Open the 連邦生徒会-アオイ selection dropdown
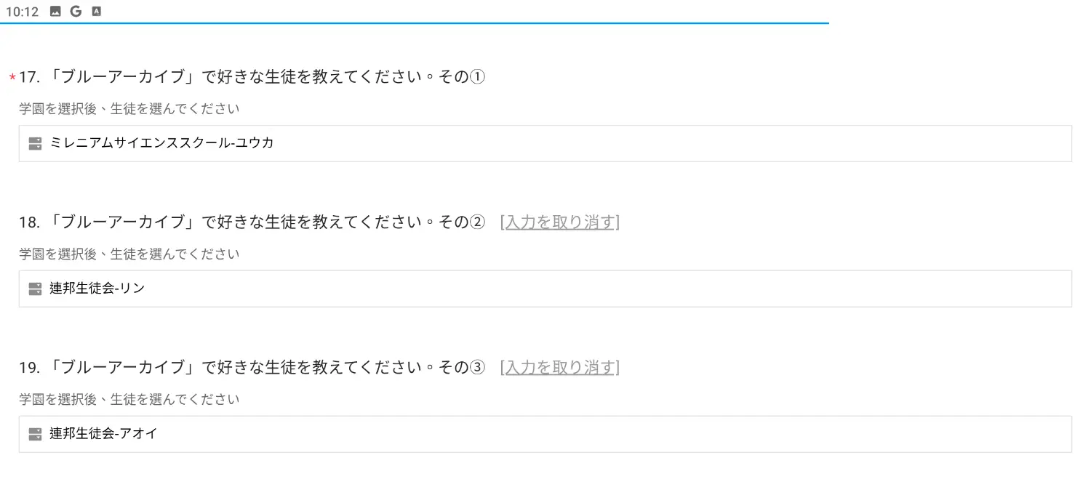The height and width of the screenshot is (503, 1091). click(x=545, y=434)
